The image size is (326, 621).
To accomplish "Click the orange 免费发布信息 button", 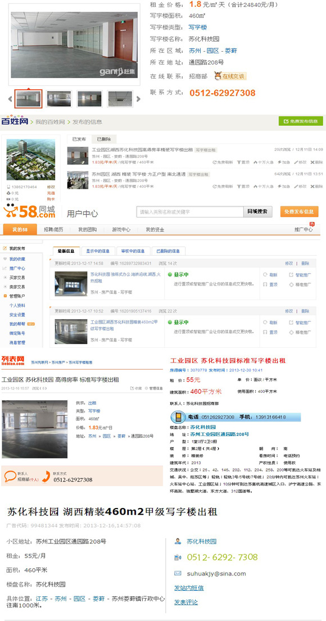I will [x=299, y=212].
